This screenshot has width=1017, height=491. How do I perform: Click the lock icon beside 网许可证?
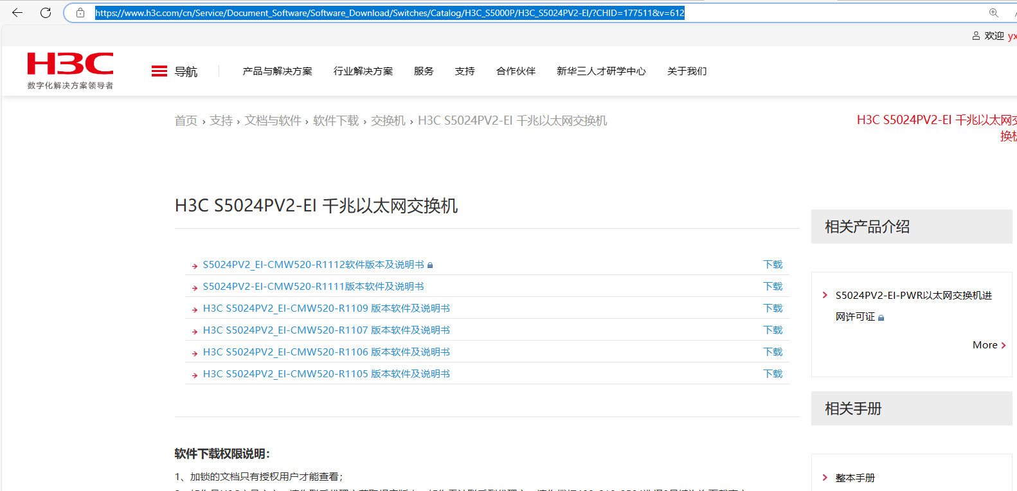881,317
